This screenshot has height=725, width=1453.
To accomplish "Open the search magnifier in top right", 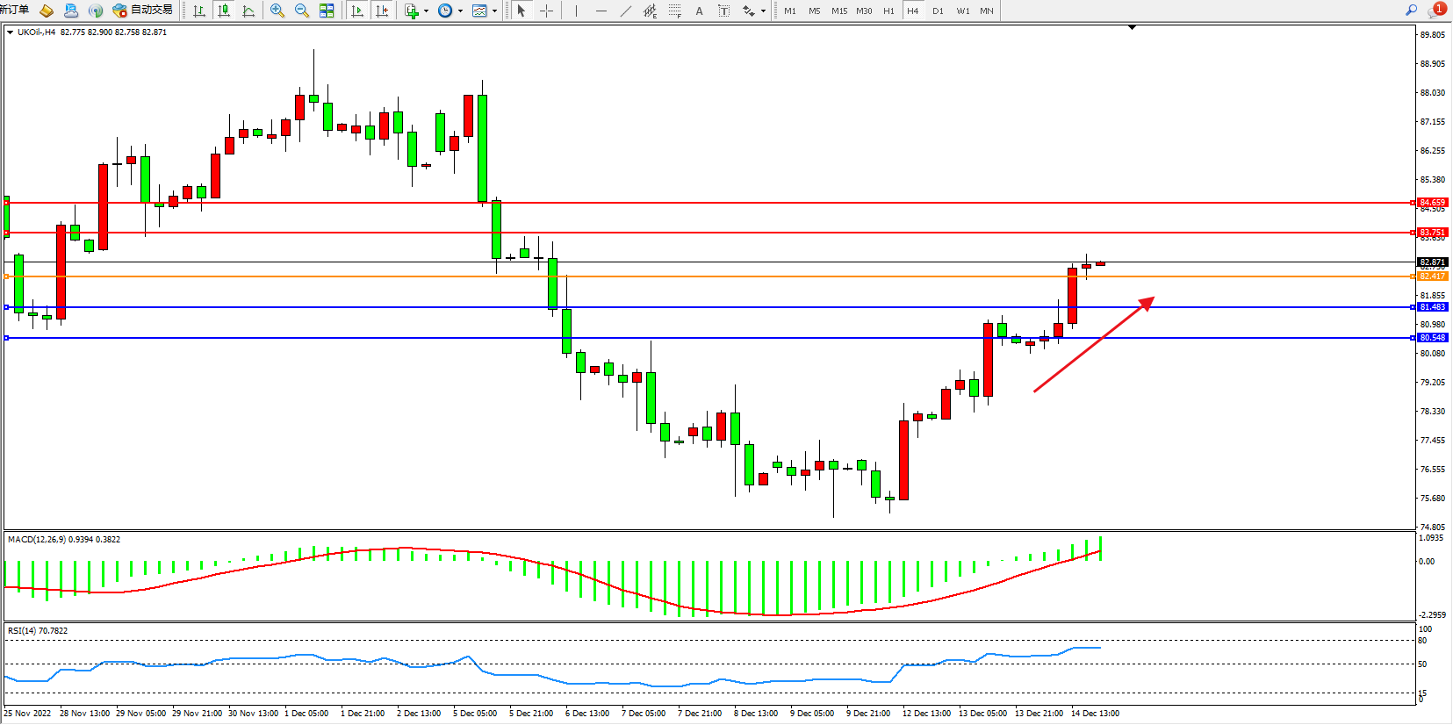I will 1411,11.
